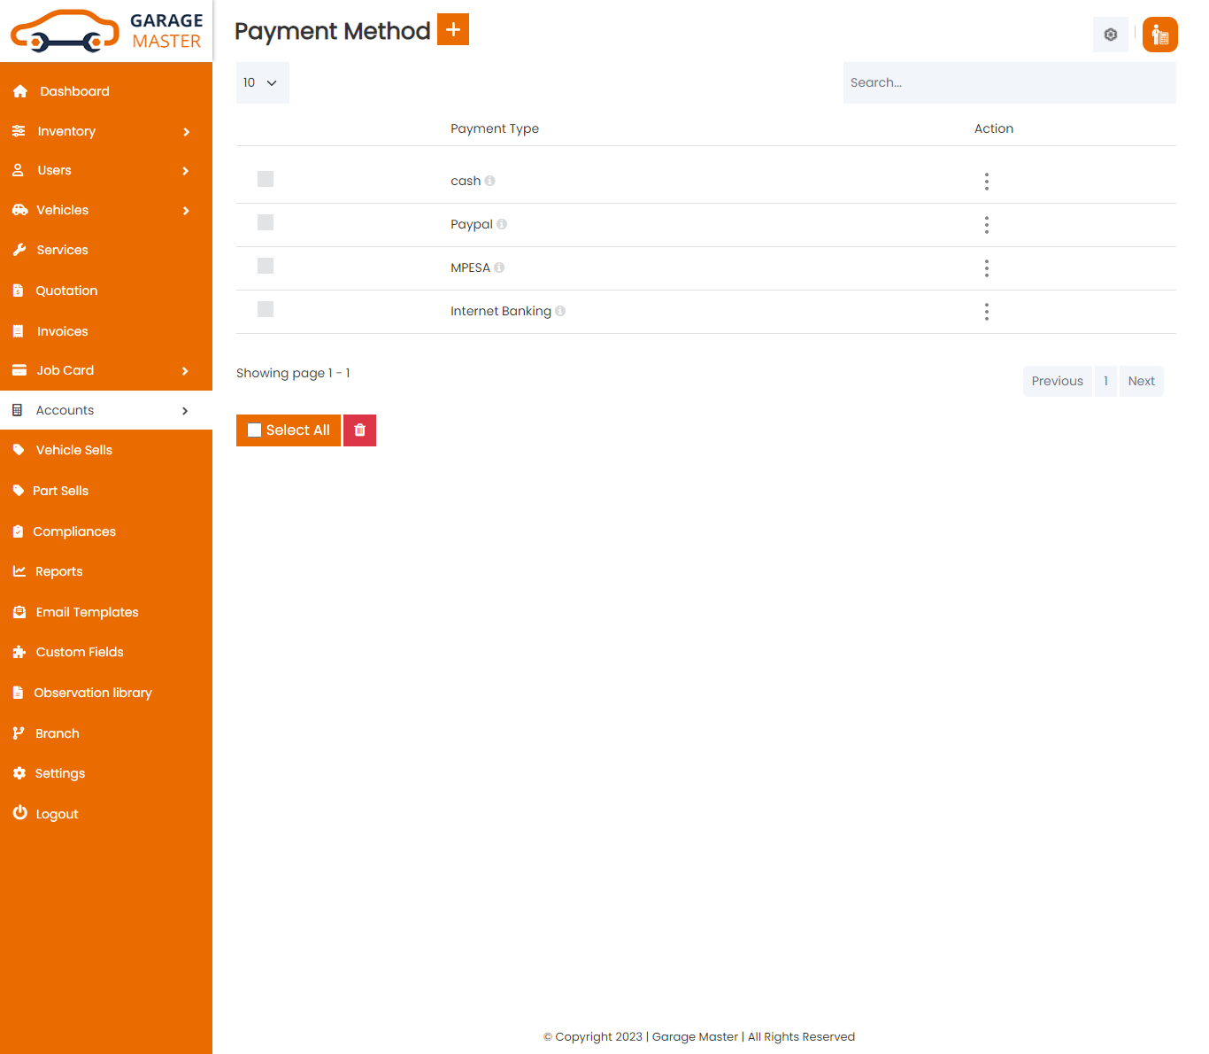Go to the Dashboard menu item
Screen dimensions: 1209x1054
point(73,90)
